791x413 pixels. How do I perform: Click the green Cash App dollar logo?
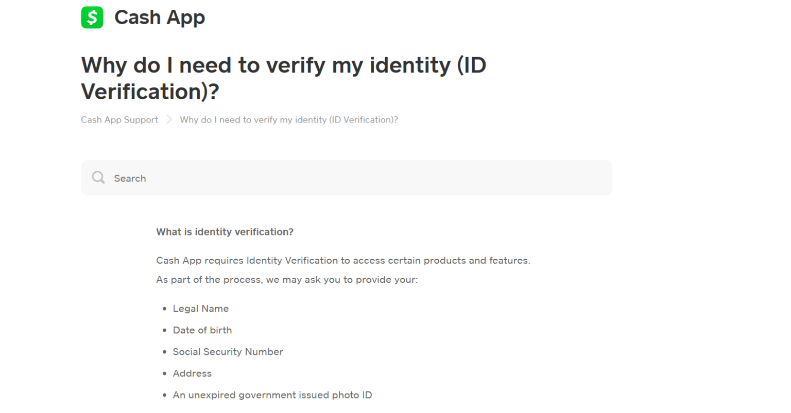pyautogui.click(x=92, y=17)
